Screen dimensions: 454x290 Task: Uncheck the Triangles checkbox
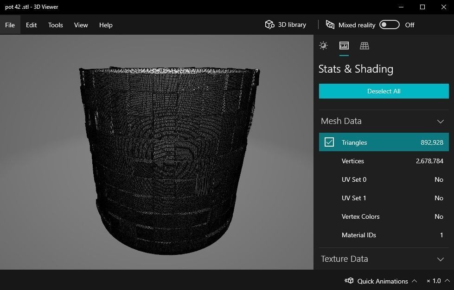(329, 142)
